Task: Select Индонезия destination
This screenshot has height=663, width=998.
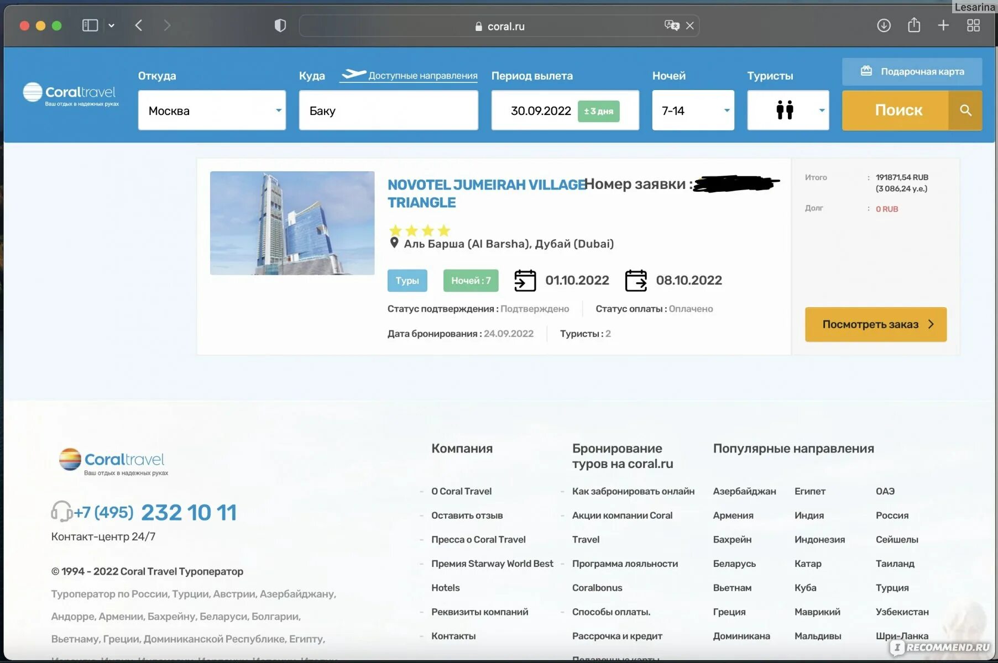Action: coord(819,539)
